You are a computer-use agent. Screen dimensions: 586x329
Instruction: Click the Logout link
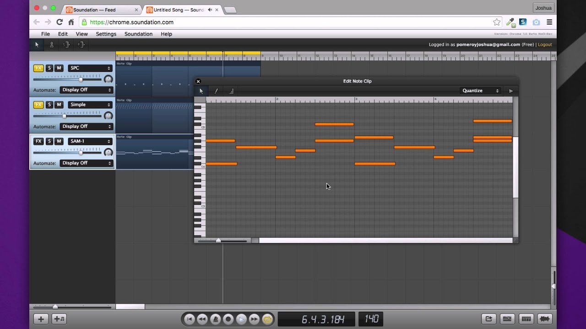click(545, 44)
